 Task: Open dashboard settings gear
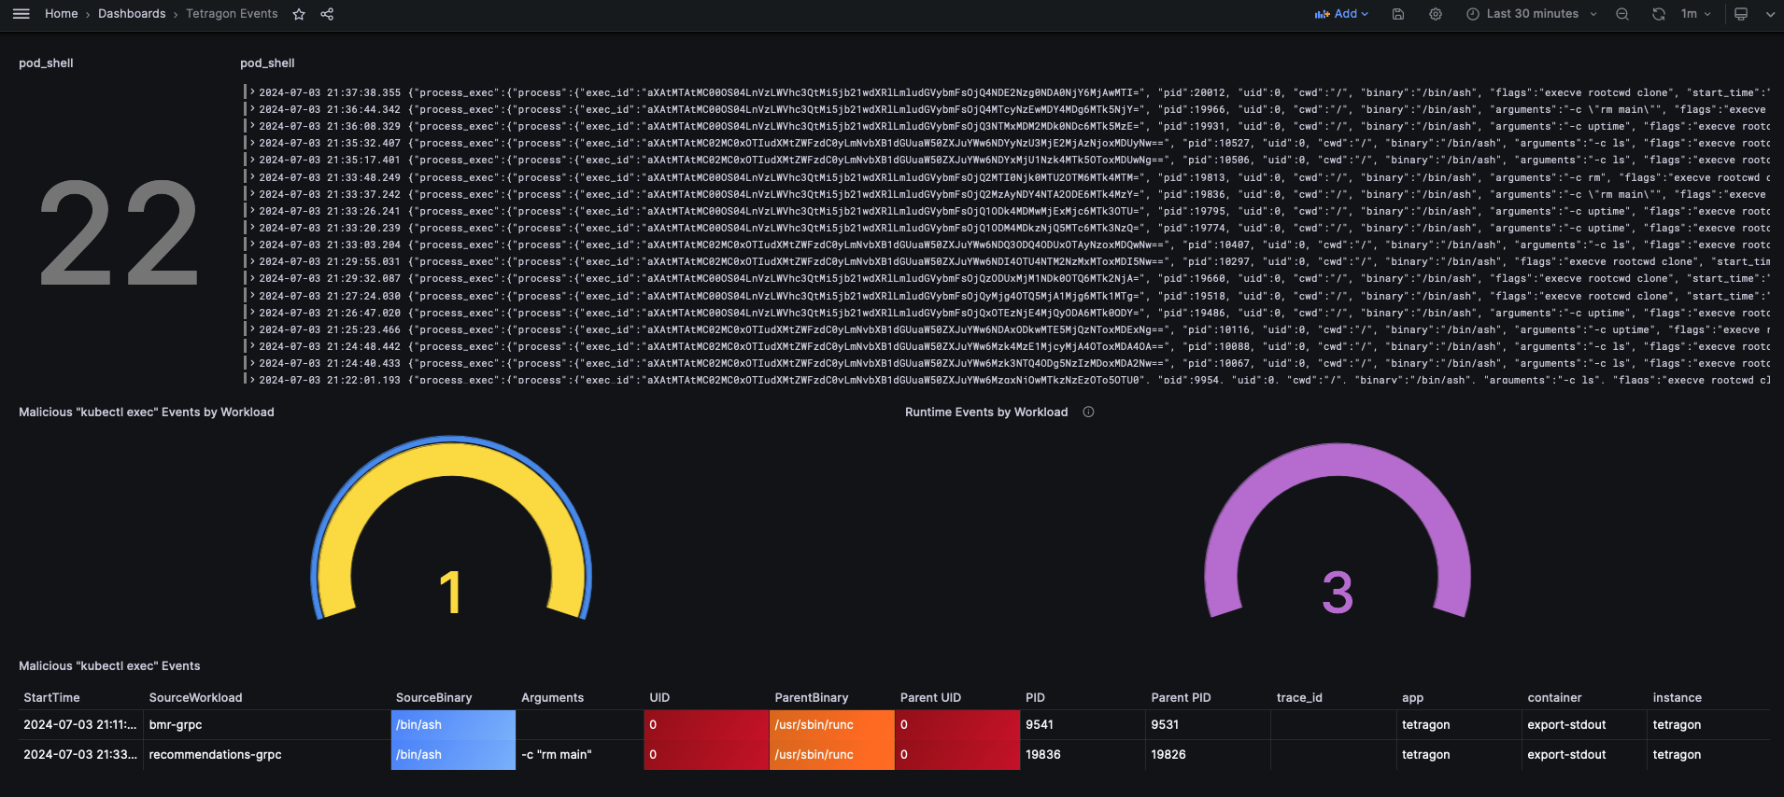(x=1436, y=14)
